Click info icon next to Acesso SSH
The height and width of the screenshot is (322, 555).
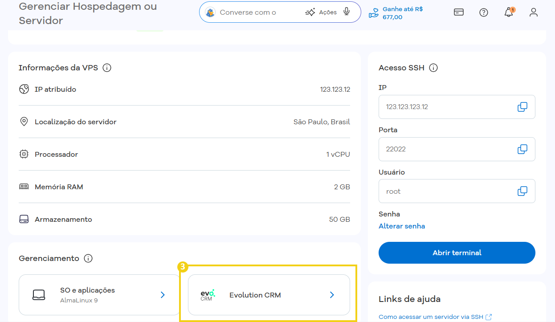coord(433,68)
